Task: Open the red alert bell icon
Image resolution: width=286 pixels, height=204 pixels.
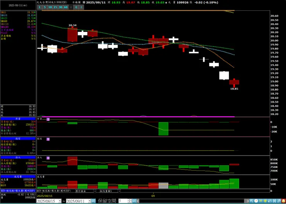Action: tap(283, 201)
